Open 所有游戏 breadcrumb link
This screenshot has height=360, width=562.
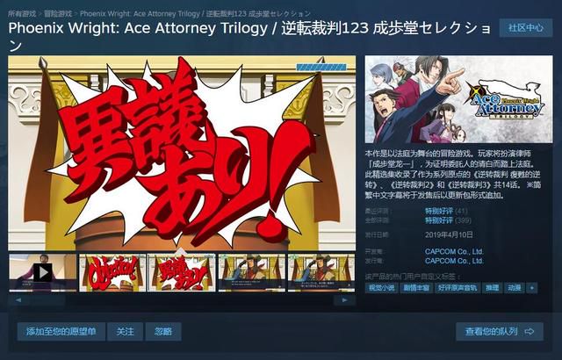tap(22, 14)
